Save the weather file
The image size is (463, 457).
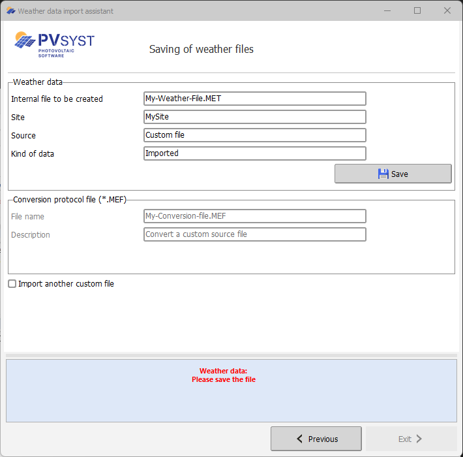coord(393,174)
